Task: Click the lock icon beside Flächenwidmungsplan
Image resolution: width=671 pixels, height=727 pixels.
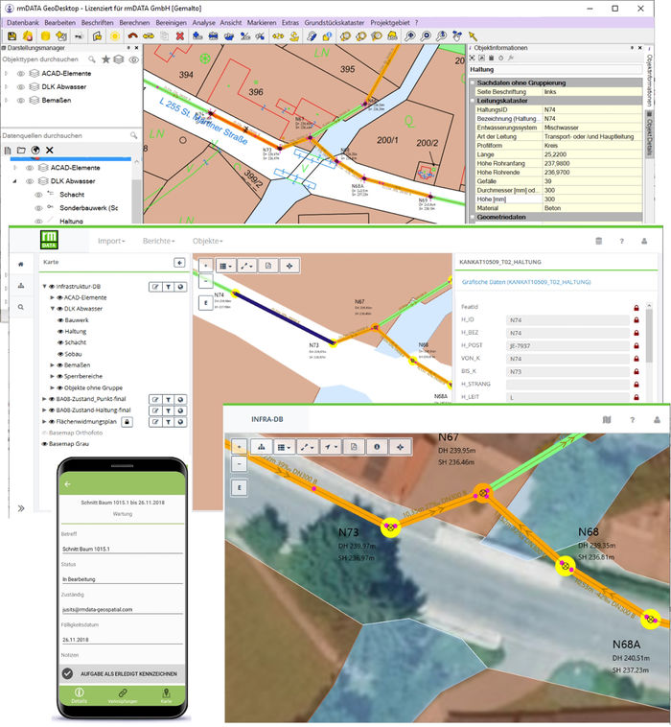Action: coord(127,421)
